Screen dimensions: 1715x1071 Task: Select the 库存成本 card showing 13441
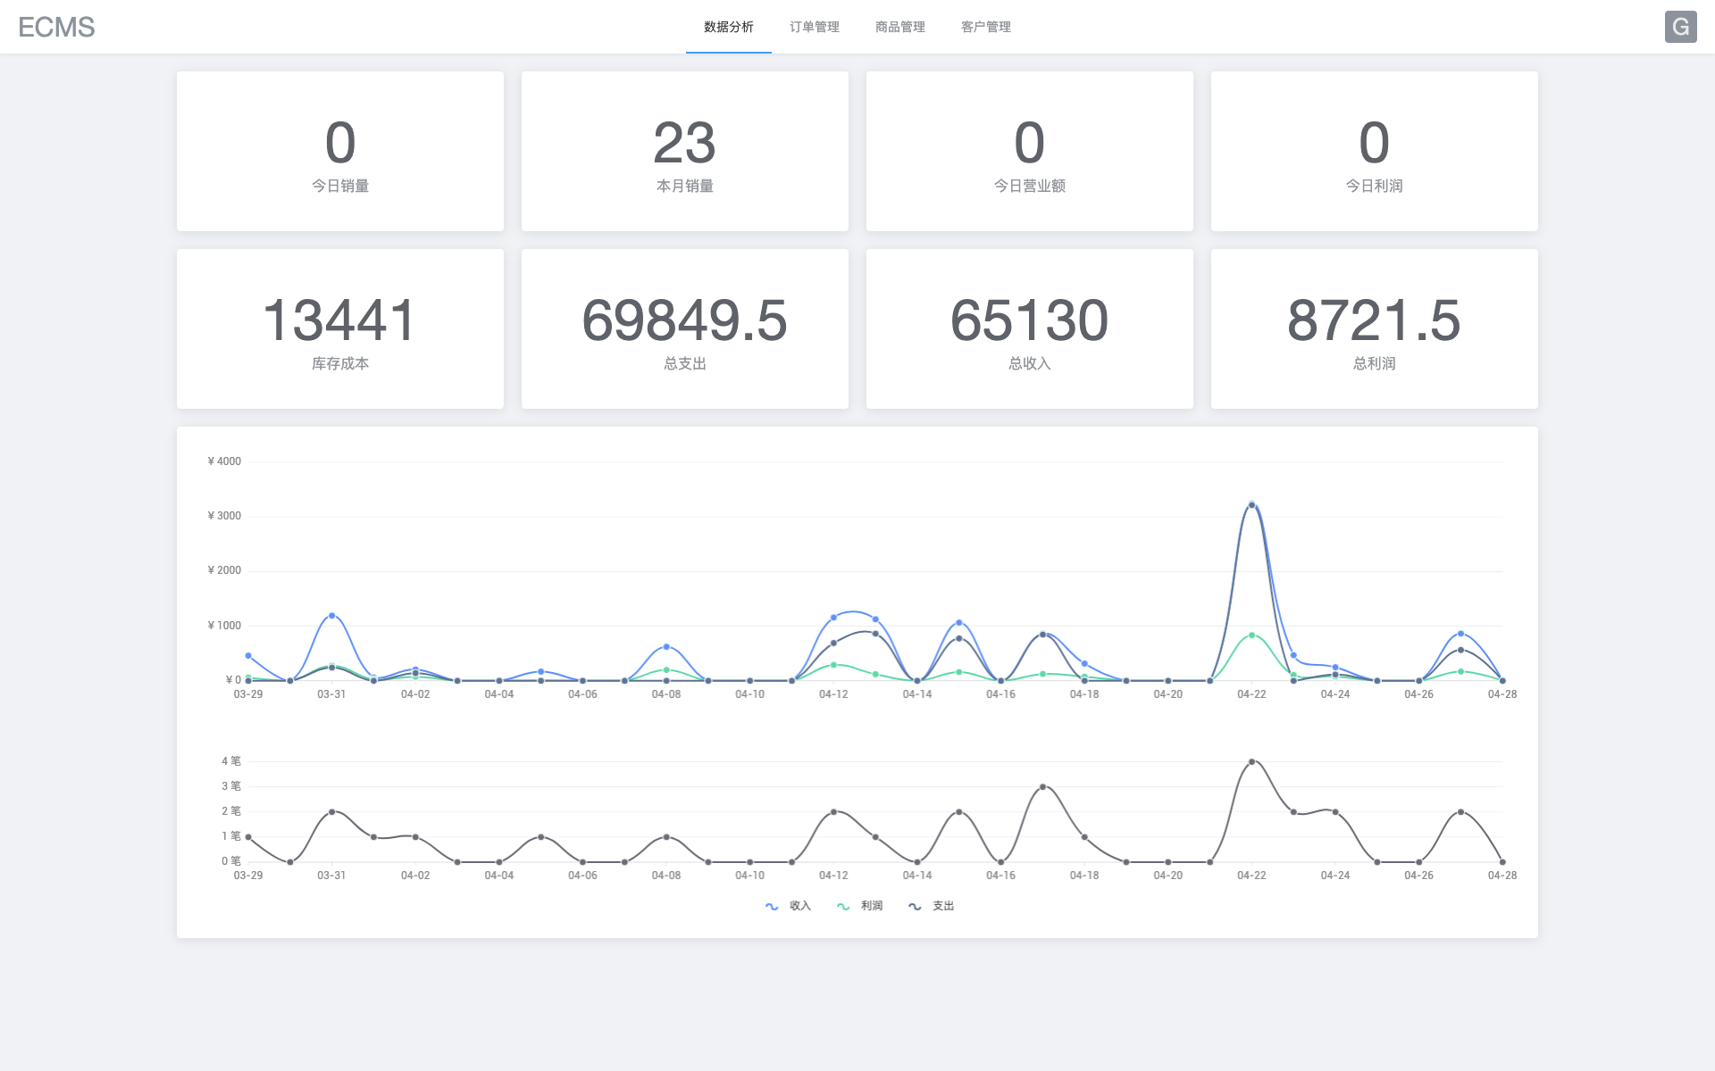click(x=339, y=328)
